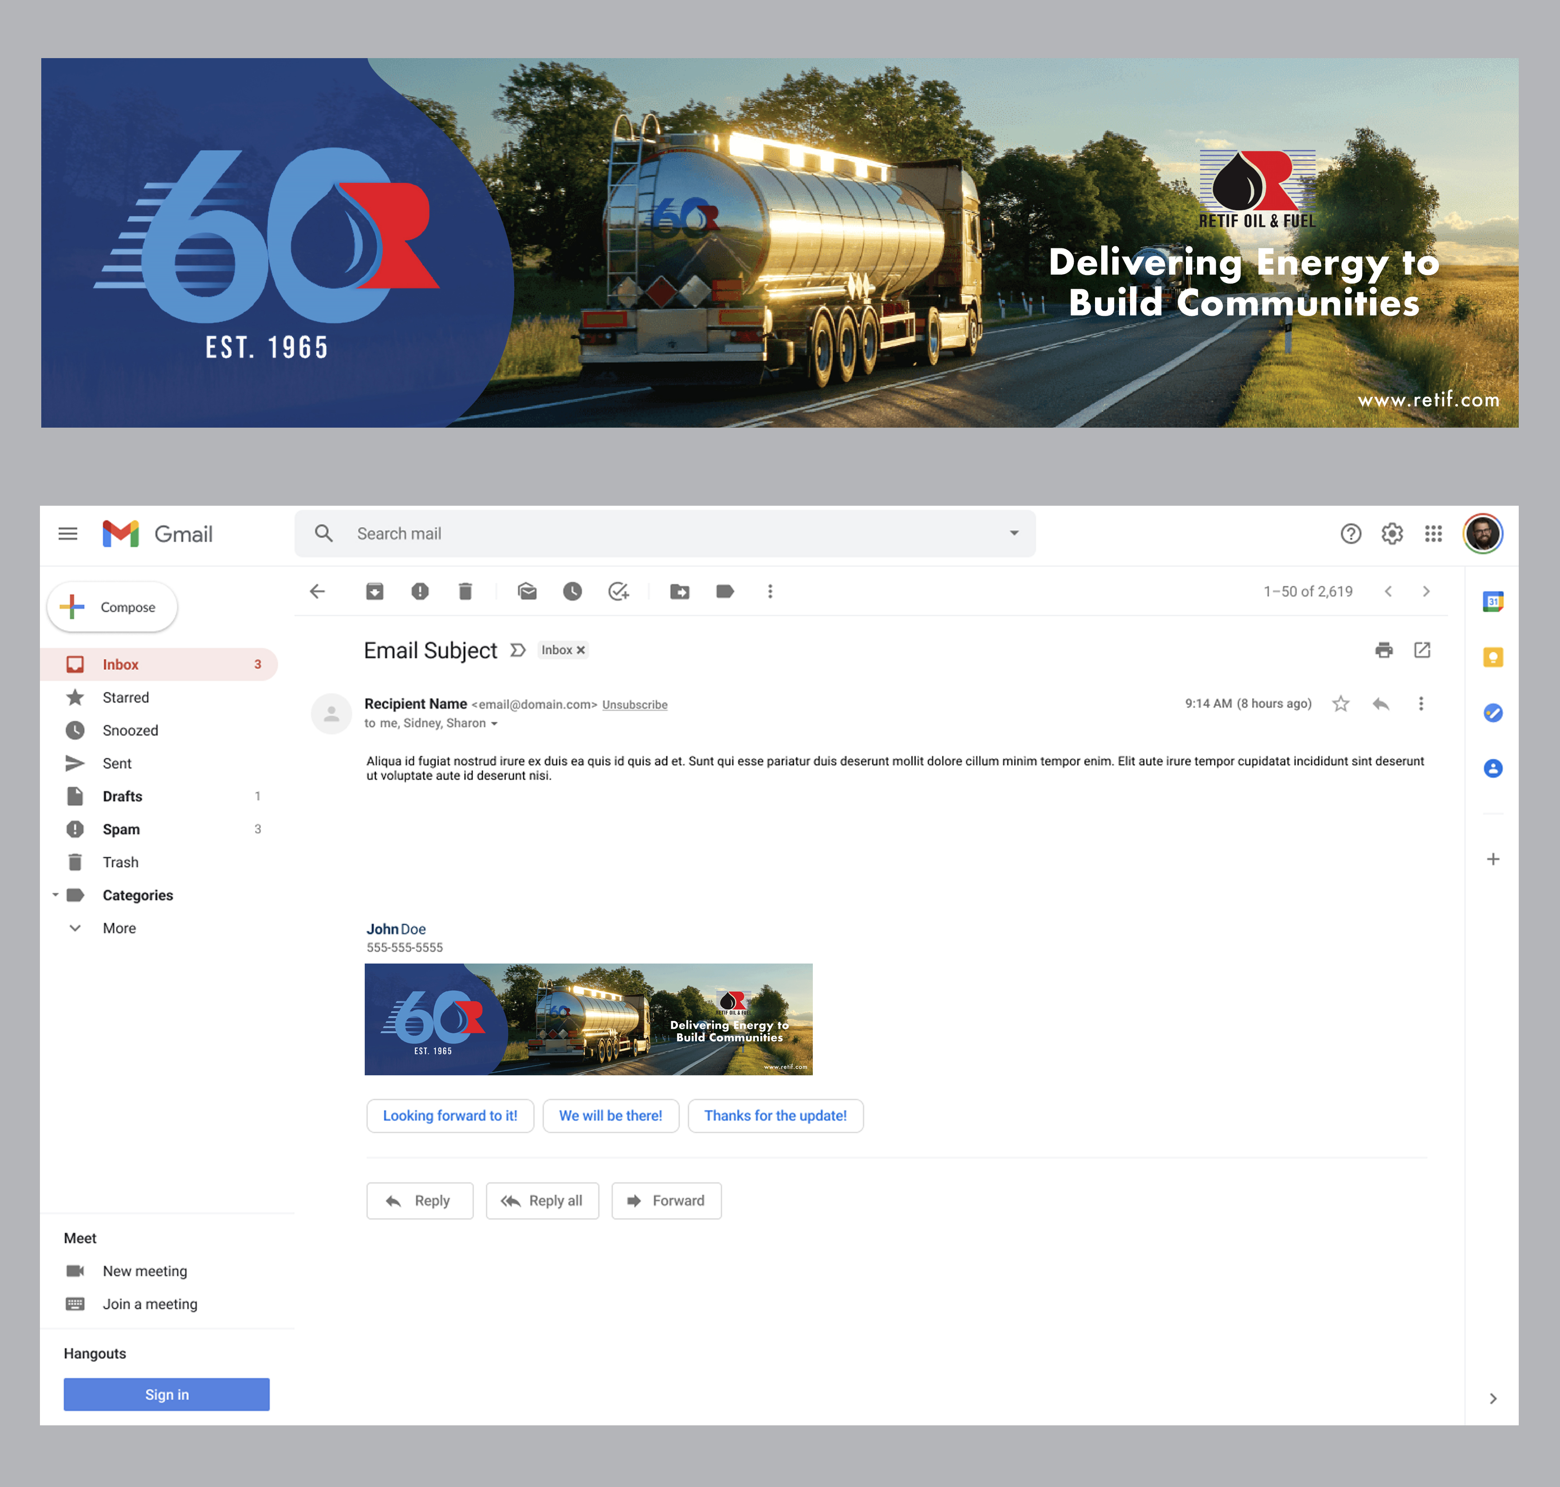This screenshot has width=1560, height=1487.
Task: Click the Report spam icon
Action: (420, 591)
